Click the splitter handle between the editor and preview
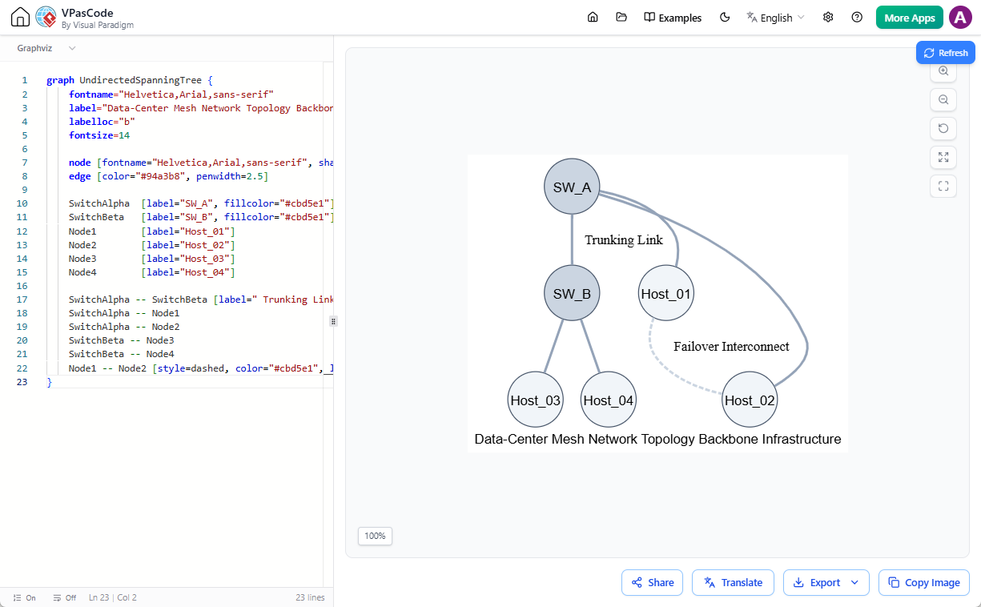The image size is (981, 607). pos(333,321)
